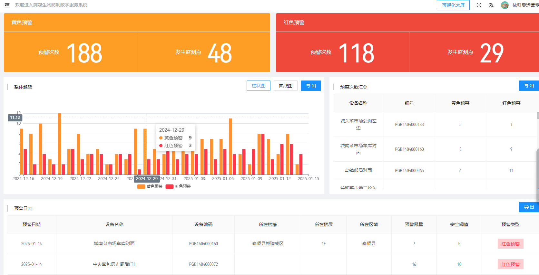The width and height of the screenshot is (539, 275).
Task: Click the 设备名称 header in summary table
Action: coord(358,103)
